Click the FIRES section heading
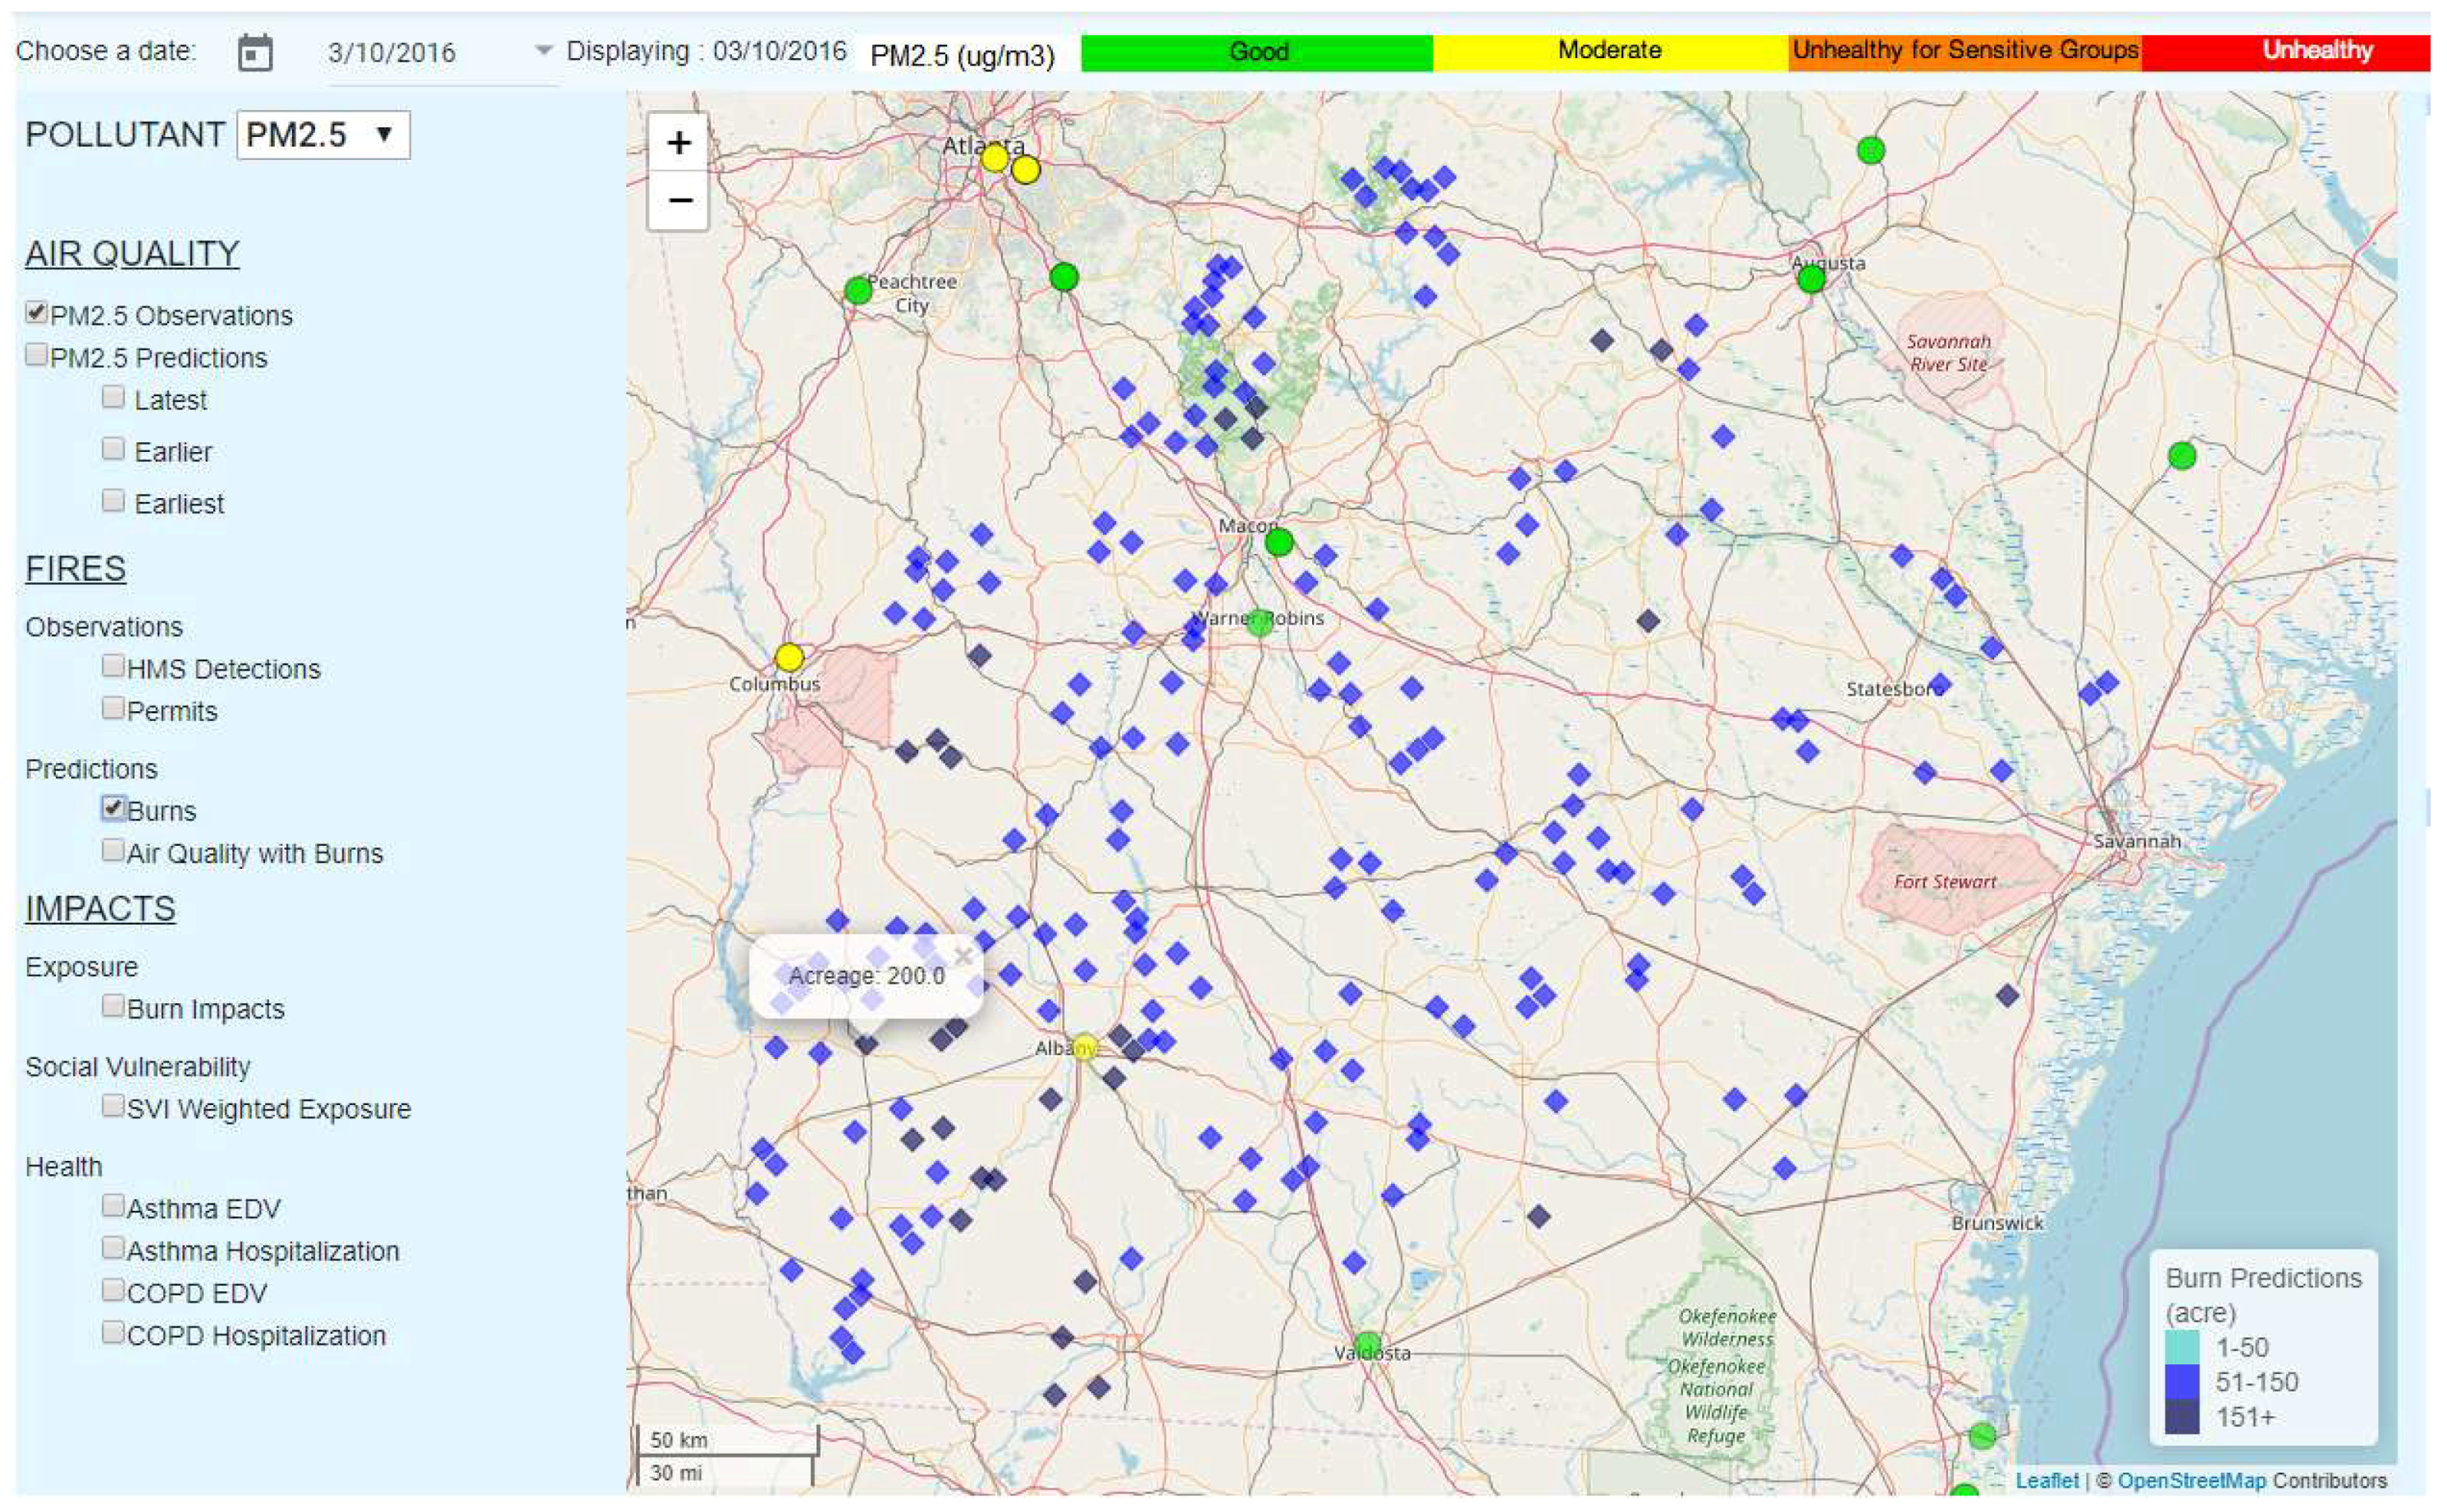 [75, 568]
